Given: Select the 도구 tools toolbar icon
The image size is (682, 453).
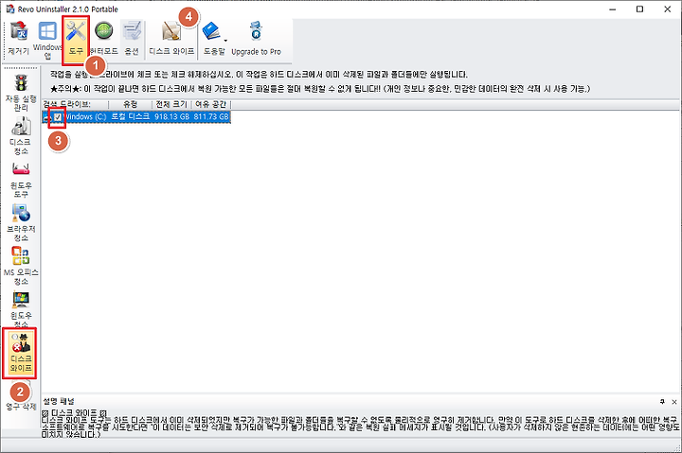Looking at the screenshot, I should click(x=76, y=39).
